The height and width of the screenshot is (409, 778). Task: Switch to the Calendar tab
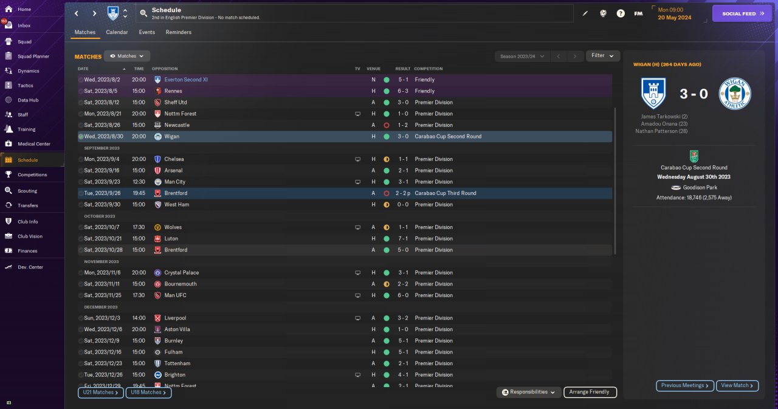click(x=117, y=32)
